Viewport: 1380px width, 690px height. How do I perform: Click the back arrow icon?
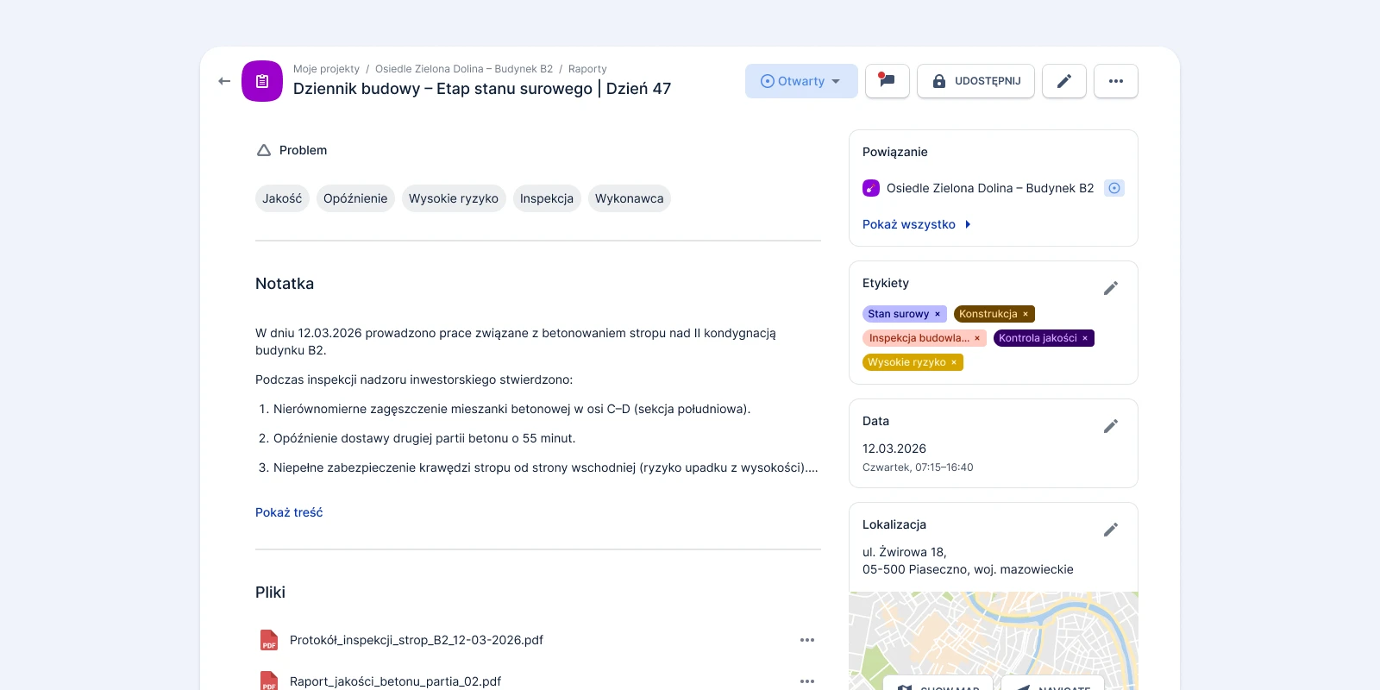(x=224, y=81)
